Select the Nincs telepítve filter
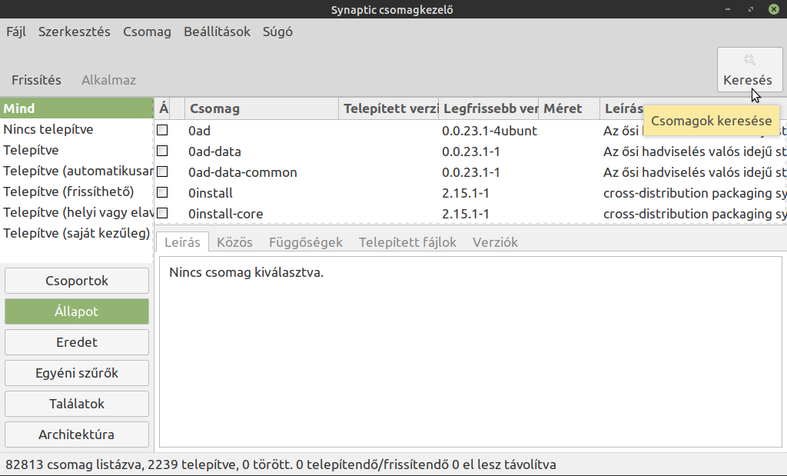This screenshot has height=476, width=787. (x=76, y=129)
